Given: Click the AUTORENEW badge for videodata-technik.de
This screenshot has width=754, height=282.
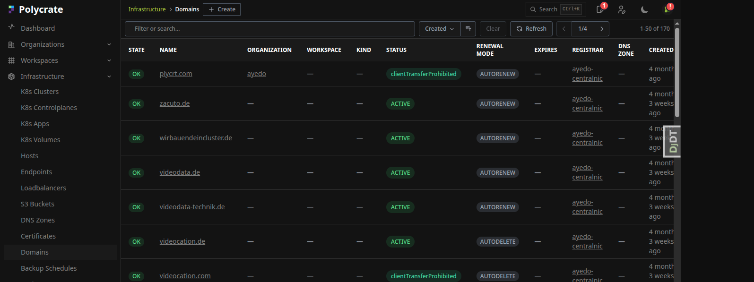Looking at the screenshot, I should [x=498, y=207].
